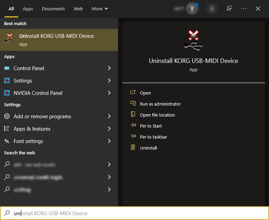
Task: Click the preview title Uninstall KORG USB-MIDI Device
Action: pos(194,61)
